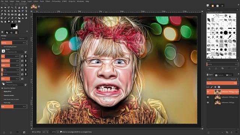Image resolution: width=240 pixels, height=135 pixels.
Task: Open the tool options tab configuration menu
Action: coord(27,31)
